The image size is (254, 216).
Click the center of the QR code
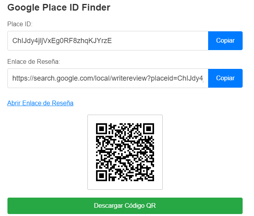click(x=125, y=152)
